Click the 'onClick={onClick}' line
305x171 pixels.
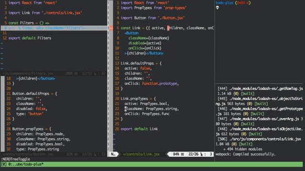click(x=145, y=48)
